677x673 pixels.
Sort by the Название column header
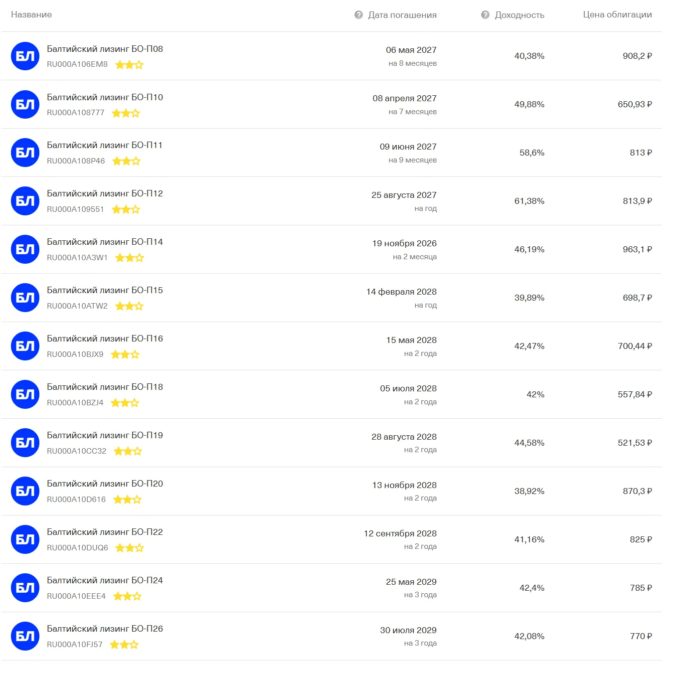point(31,14)
